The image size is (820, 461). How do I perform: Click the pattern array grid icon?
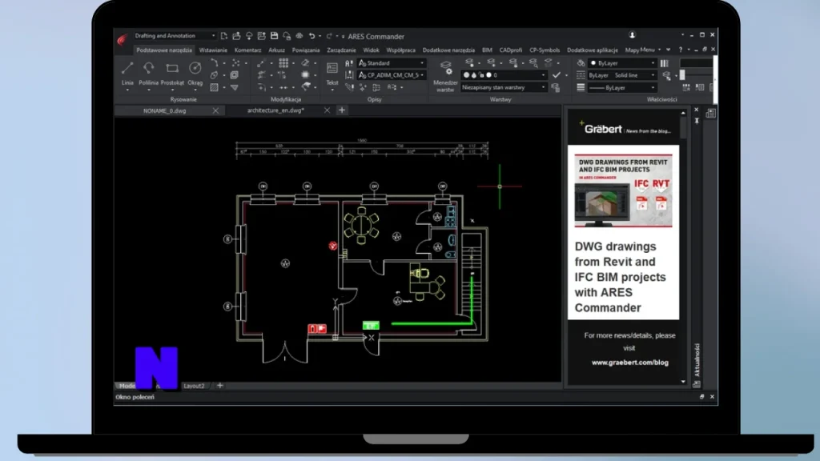[x=283, y=63]
